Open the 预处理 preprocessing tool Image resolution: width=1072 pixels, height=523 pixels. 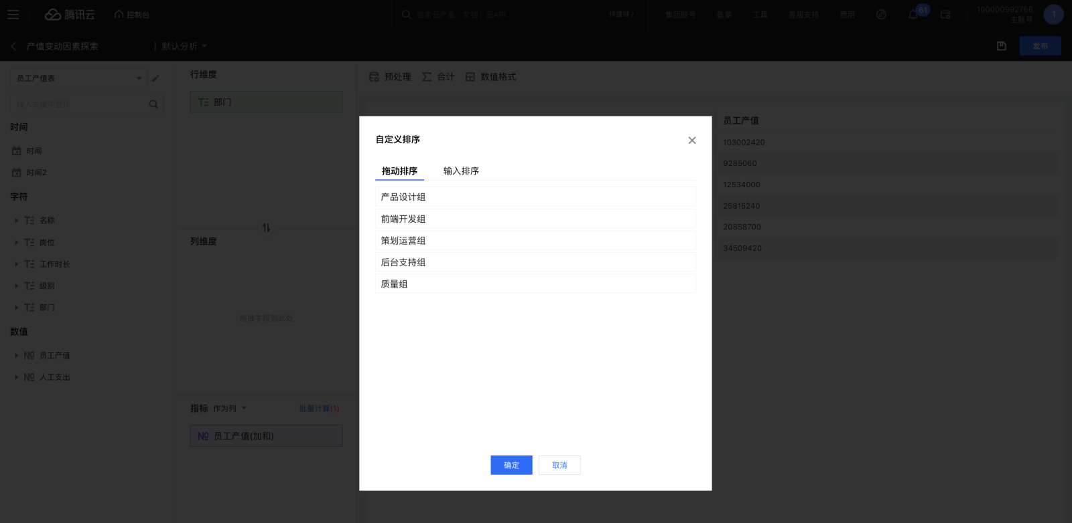click(390, 77)
